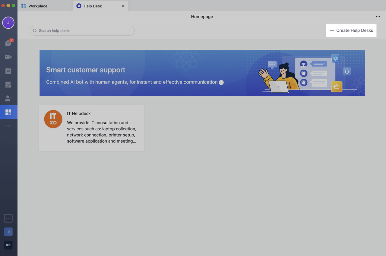Open the Calendar showing date 28
This screenshot has width=386, height=256.
tap(8, 71)
